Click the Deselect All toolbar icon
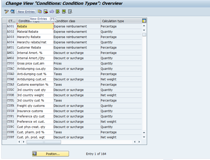 pyautogui.click(x=70, y=12)
